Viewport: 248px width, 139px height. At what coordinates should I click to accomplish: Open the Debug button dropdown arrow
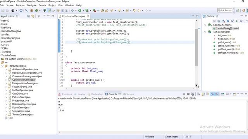point(76,10)
